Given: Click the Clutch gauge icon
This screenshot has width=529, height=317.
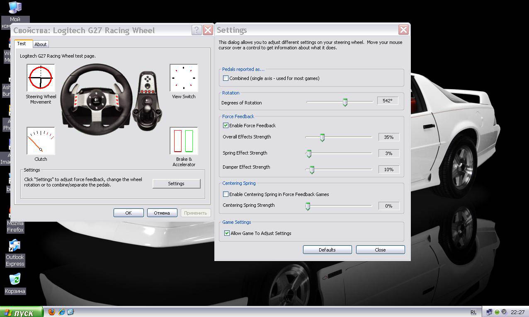Looking at the screenshot, I should [41, 141].
